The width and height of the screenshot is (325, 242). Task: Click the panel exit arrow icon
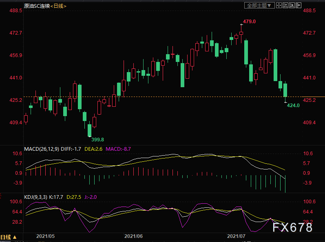pyautogui.click(x=298, y=5)
